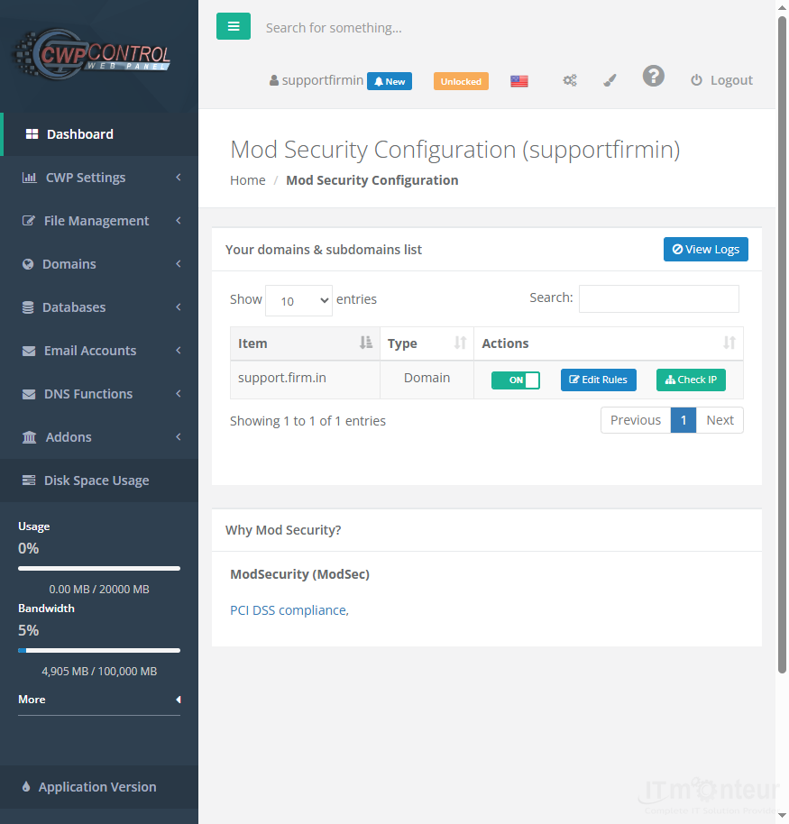Click the Bandwidth progress bar
Image resolution: width=789 pixels, height=824 pixels.
coord(99,651)
